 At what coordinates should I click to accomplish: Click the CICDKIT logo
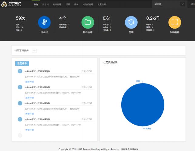pyautogui.click(x=12, y=4)
